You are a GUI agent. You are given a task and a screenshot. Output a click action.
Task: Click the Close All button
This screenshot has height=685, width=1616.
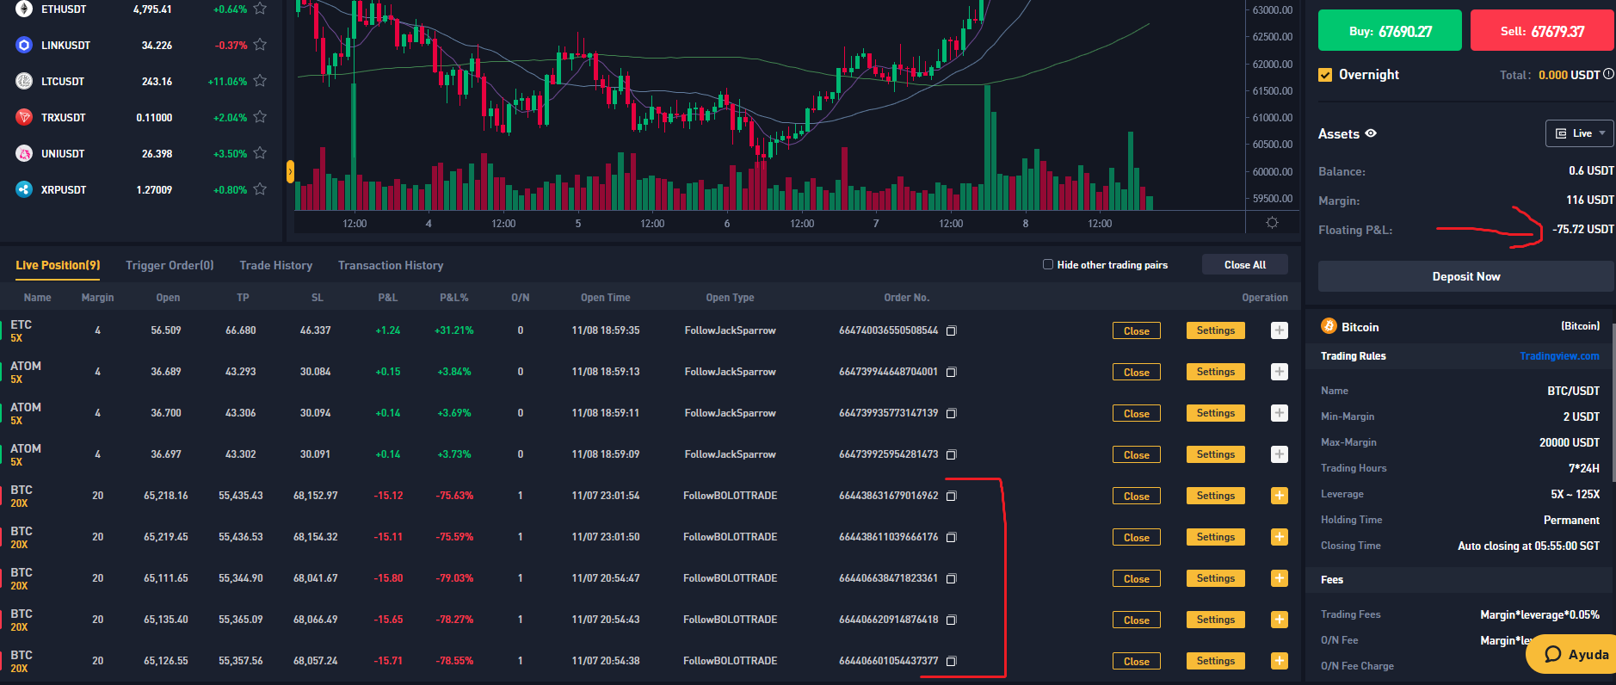click(x=1244, y=264)
